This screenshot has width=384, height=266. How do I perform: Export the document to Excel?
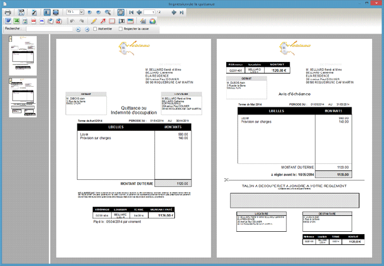[x=18, y=21]
